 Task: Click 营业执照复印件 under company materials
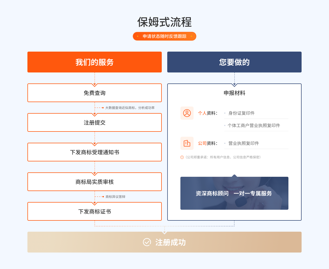[x=243, y=143]
